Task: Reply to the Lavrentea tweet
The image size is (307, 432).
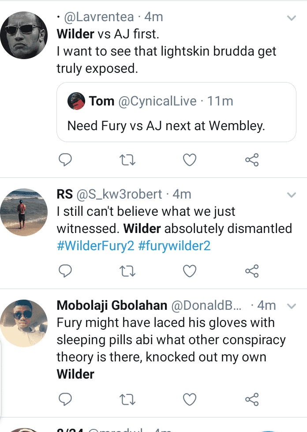Action: click(x=65, y=160)
